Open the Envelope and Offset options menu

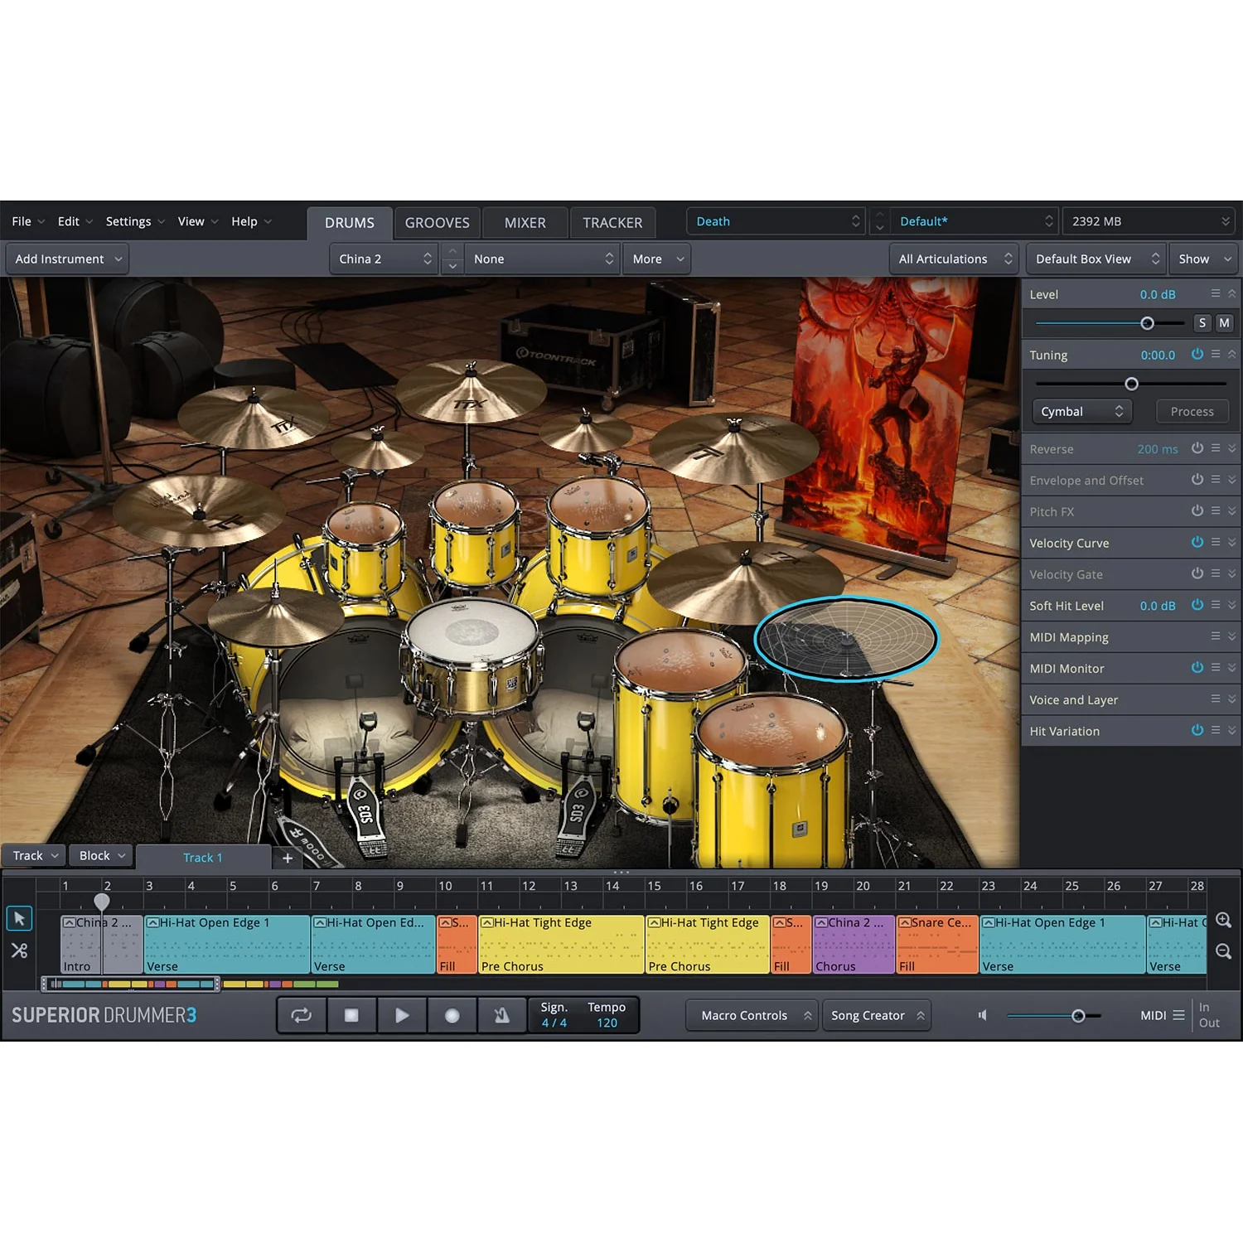pos(1215,479)
